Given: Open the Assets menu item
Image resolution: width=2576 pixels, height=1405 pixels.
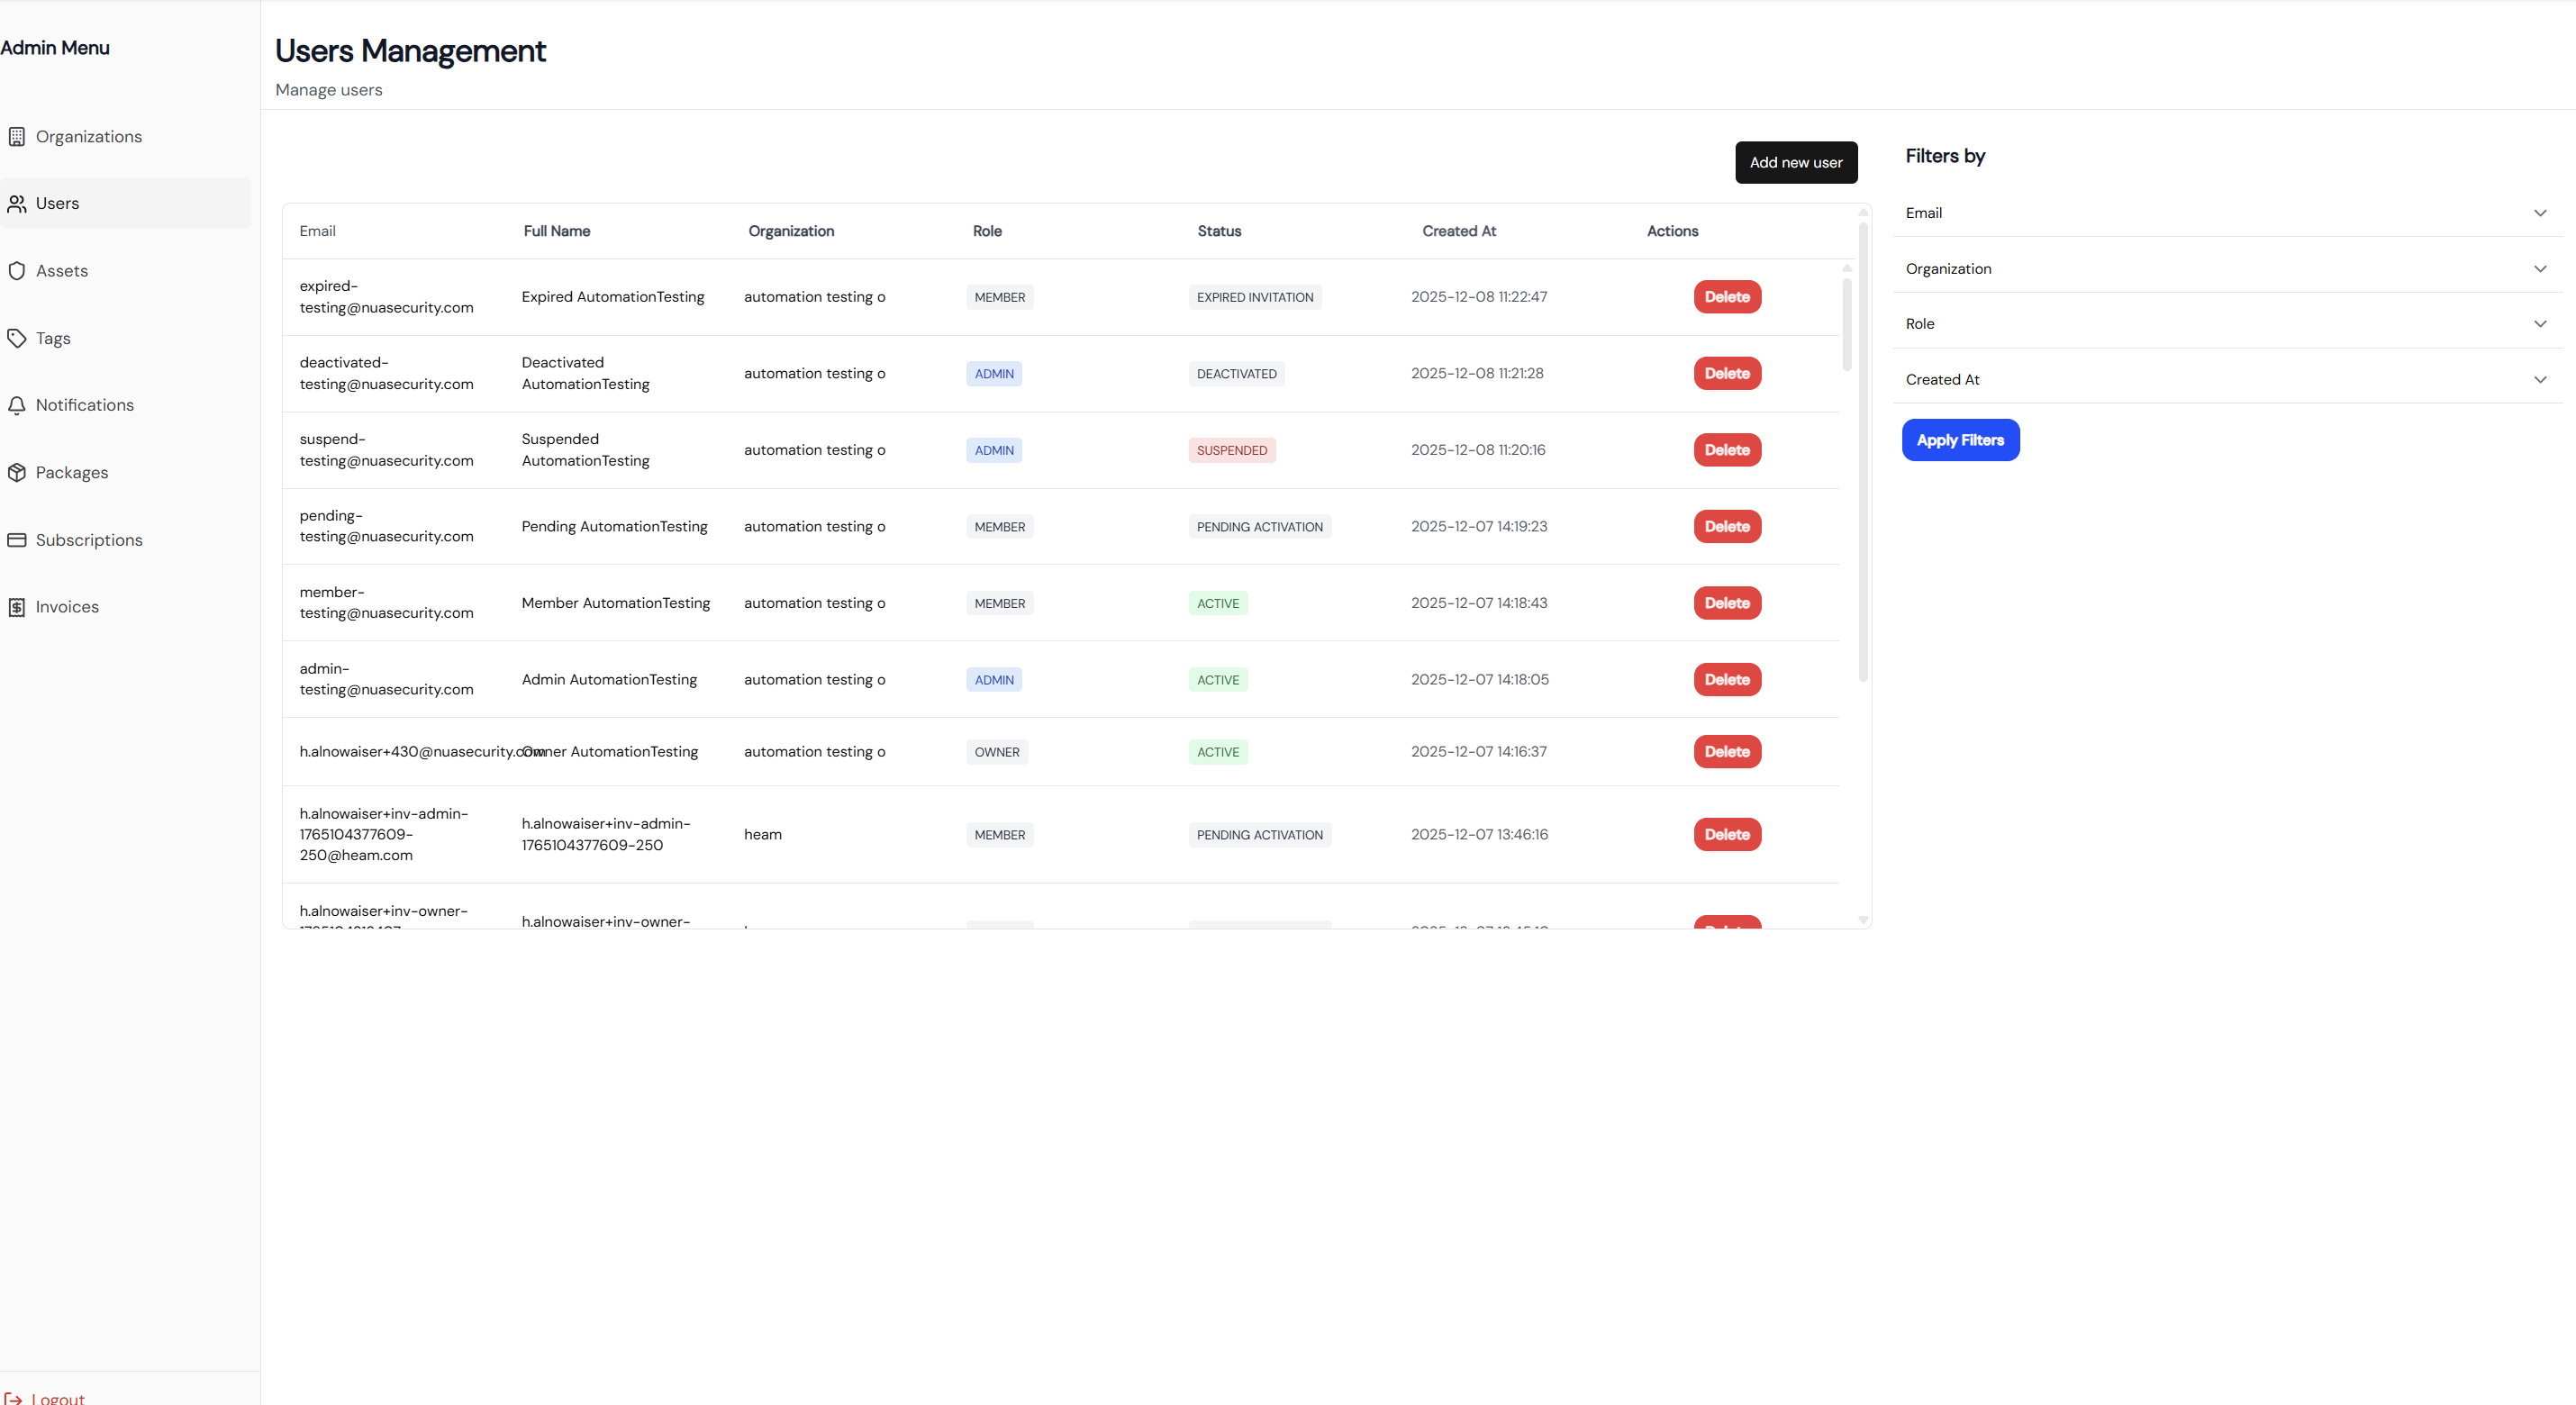Looking at the screenshot, I should pos(62,271).
